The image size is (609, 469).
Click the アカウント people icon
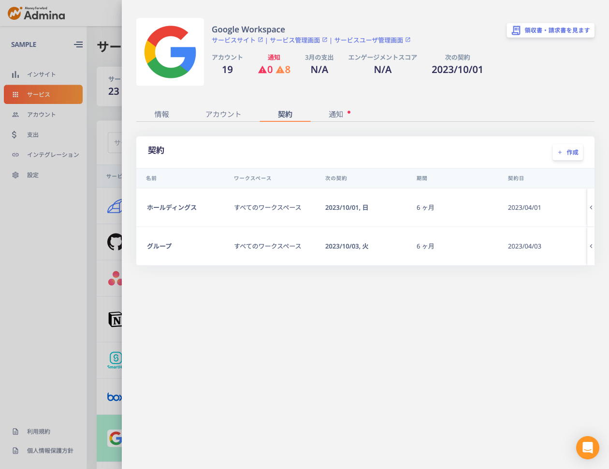(15, 115)
